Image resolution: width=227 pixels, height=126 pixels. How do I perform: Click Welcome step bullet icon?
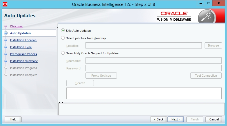[x=6, y=26]
